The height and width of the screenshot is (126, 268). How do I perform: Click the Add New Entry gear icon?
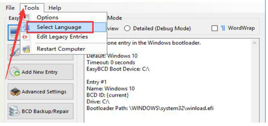click(15, 72)
